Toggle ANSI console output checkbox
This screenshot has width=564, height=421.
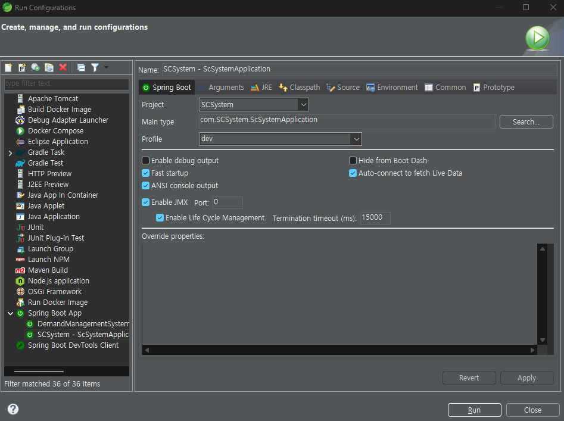[146, 186]
